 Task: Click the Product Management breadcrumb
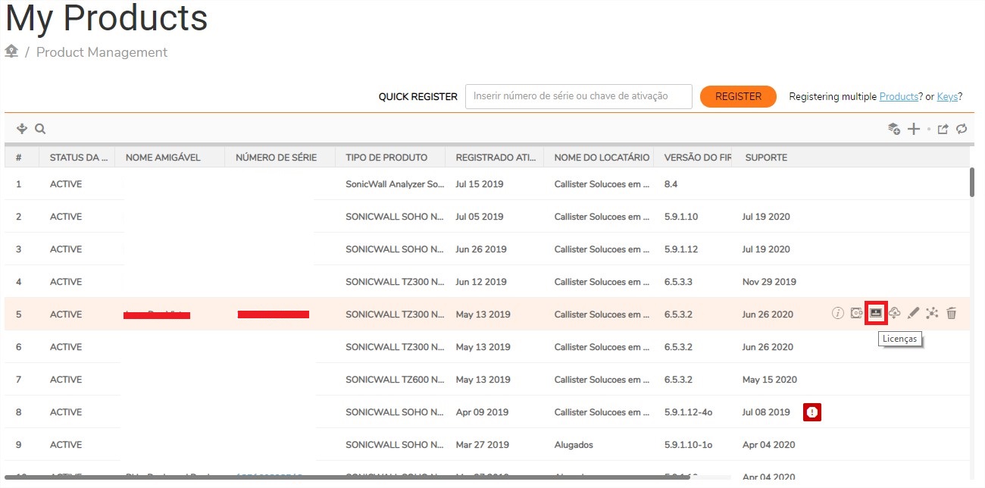102,52
